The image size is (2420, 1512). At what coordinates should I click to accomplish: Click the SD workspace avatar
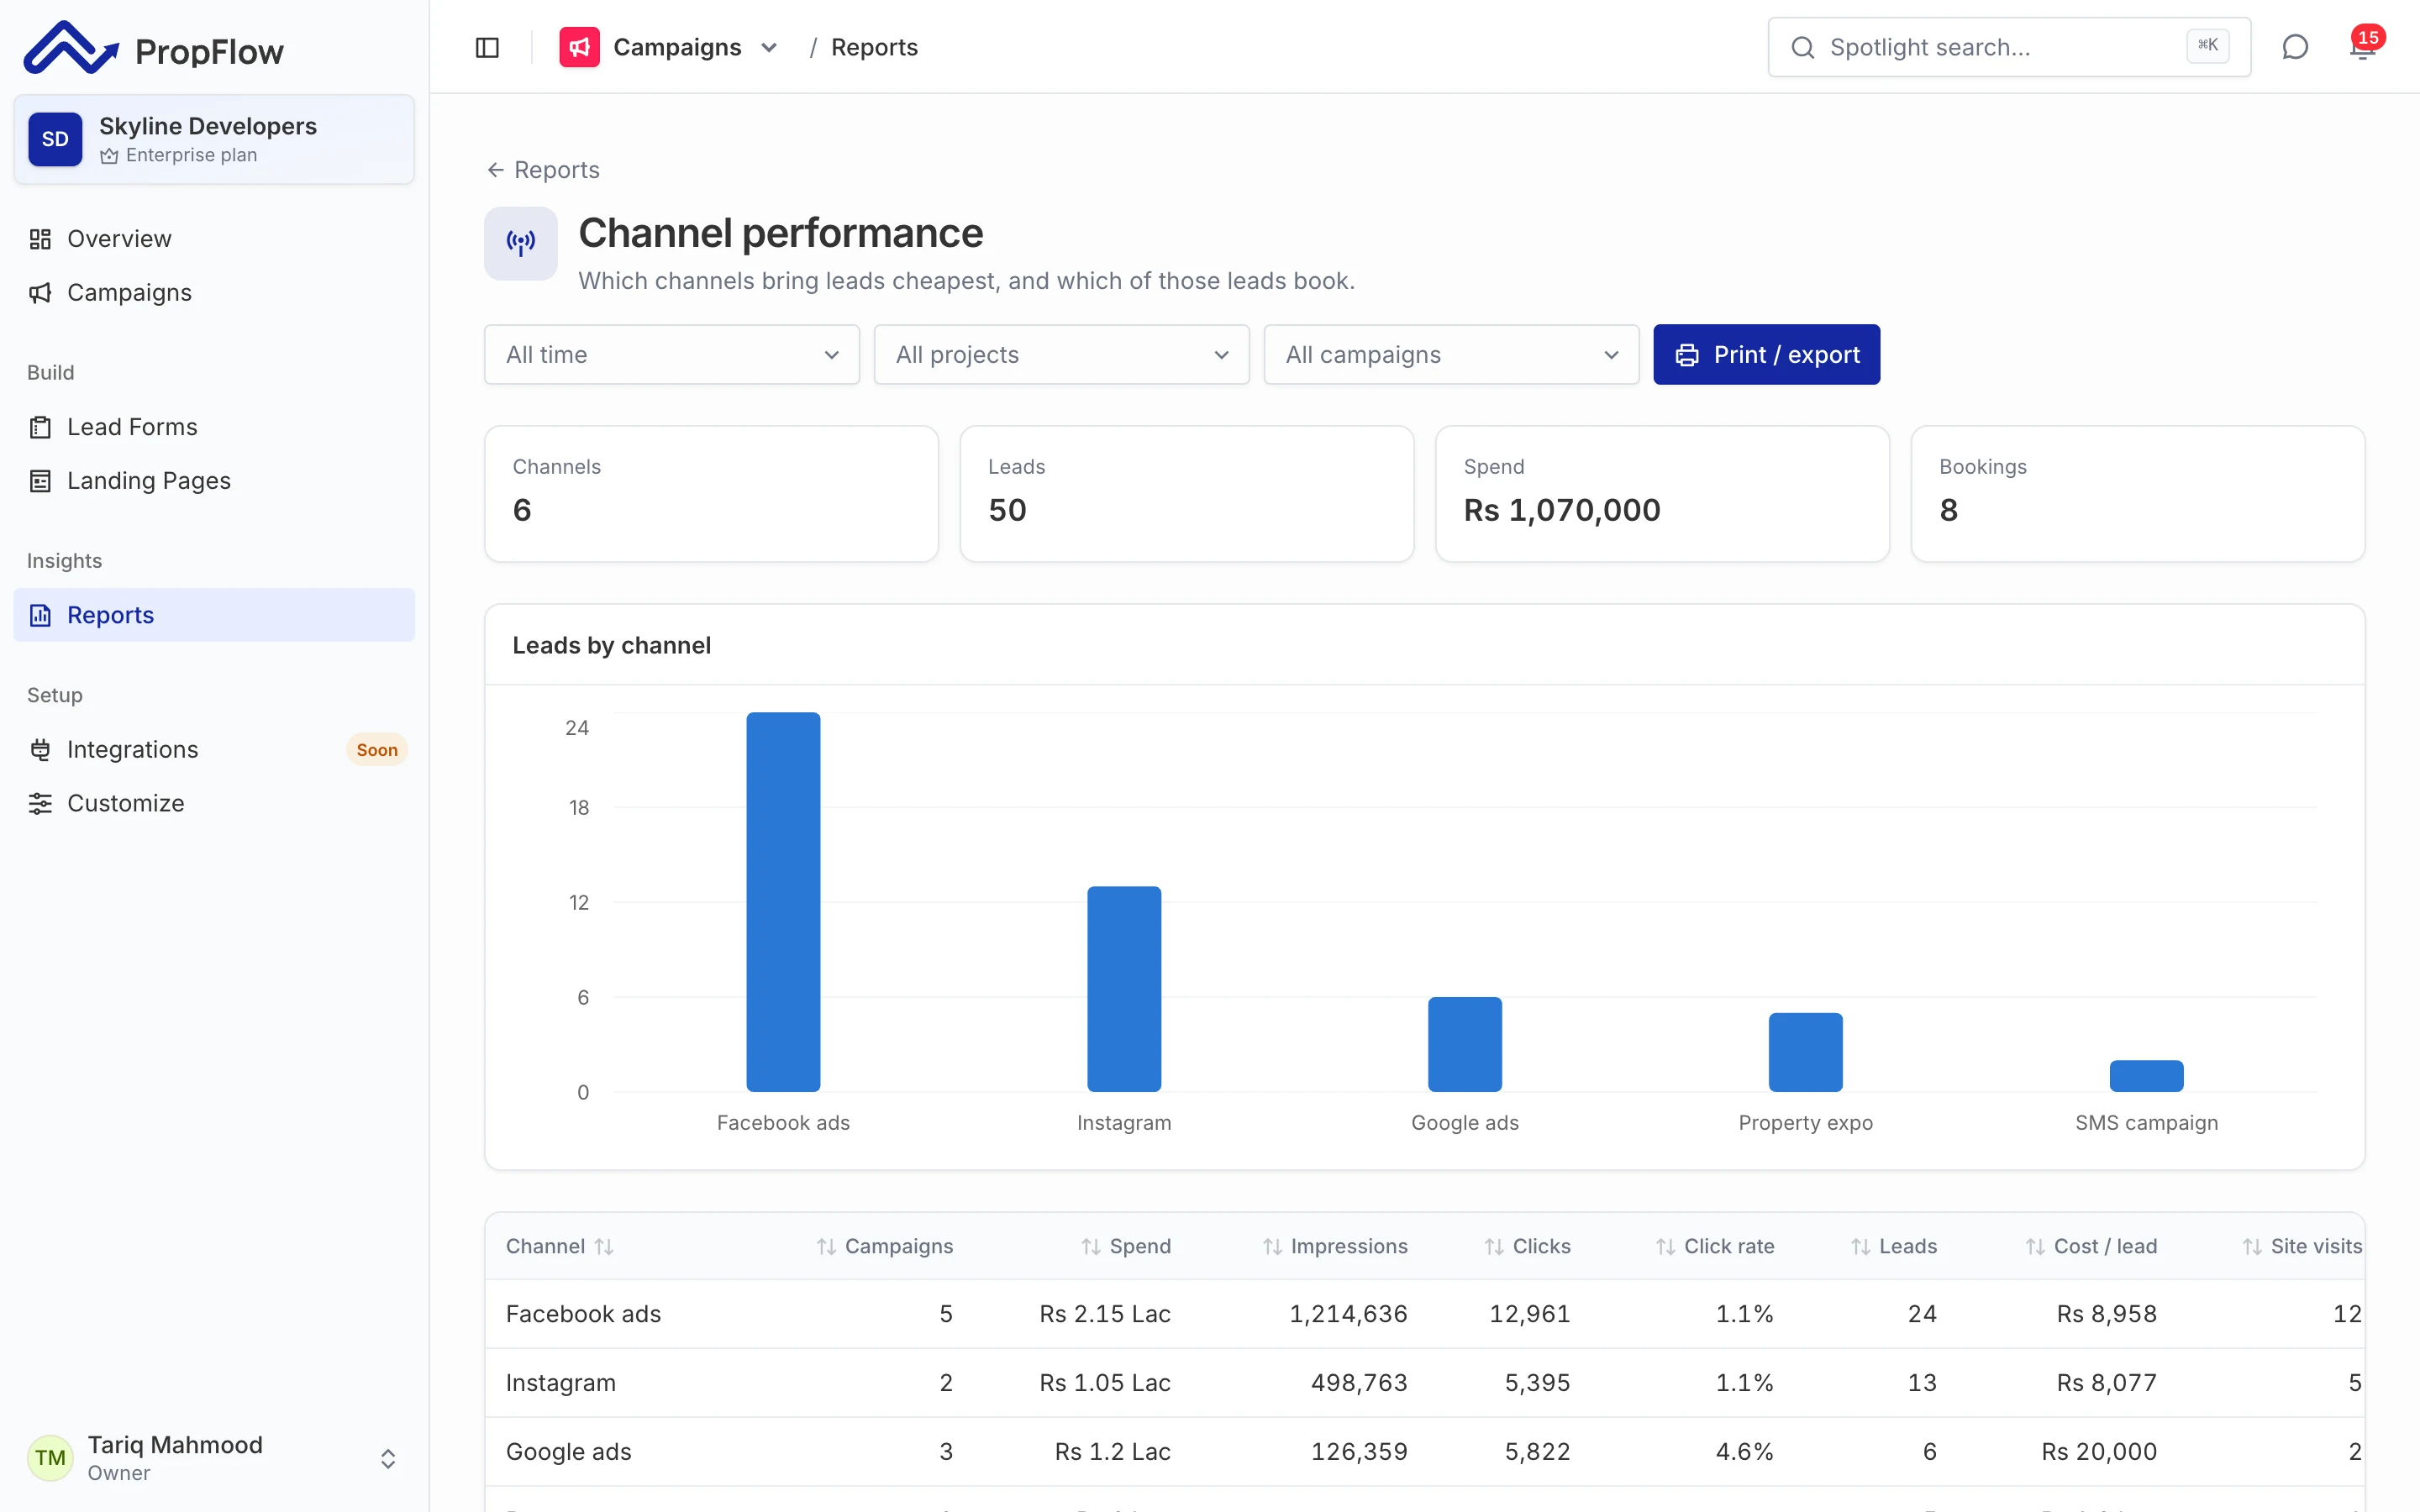[x=55, y=139]
